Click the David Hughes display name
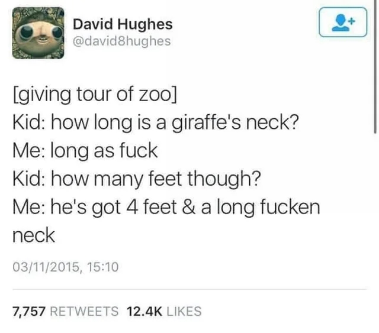This screenshot has width=379, height=333. [x=123, y=24]
